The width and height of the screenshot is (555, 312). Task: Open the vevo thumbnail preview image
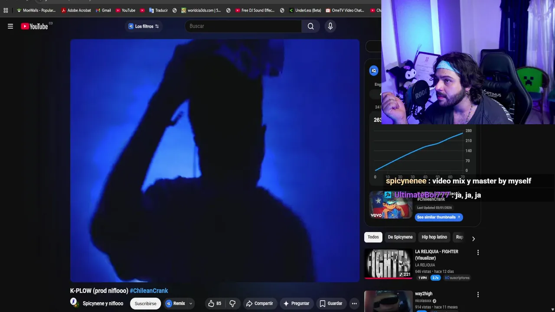coord(390,205)
